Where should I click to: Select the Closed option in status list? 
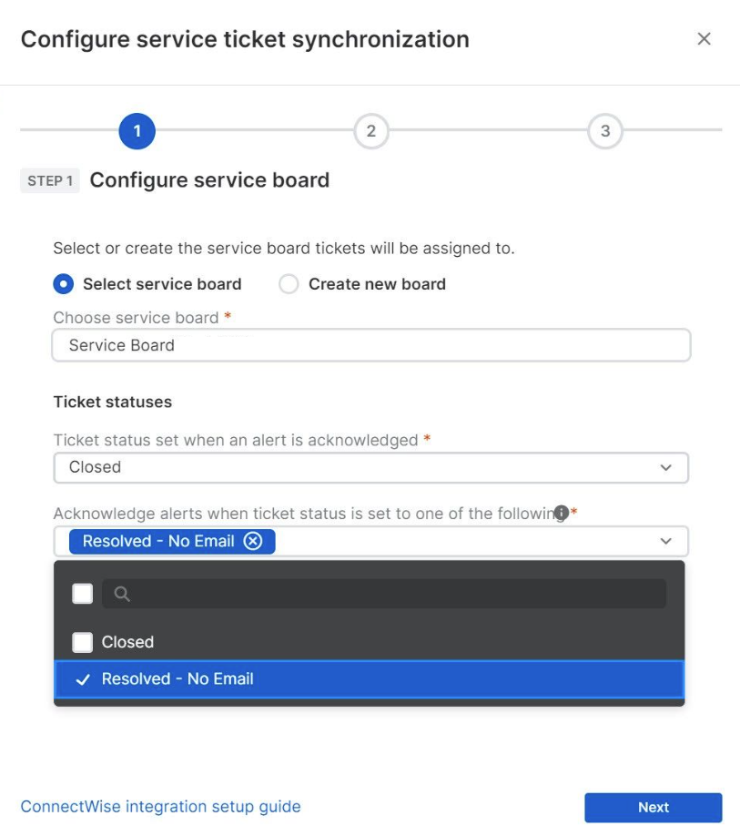128,642
